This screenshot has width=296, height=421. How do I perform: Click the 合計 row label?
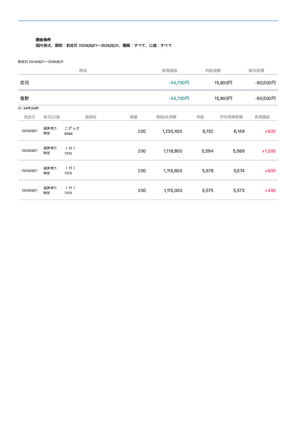point(25,98)
